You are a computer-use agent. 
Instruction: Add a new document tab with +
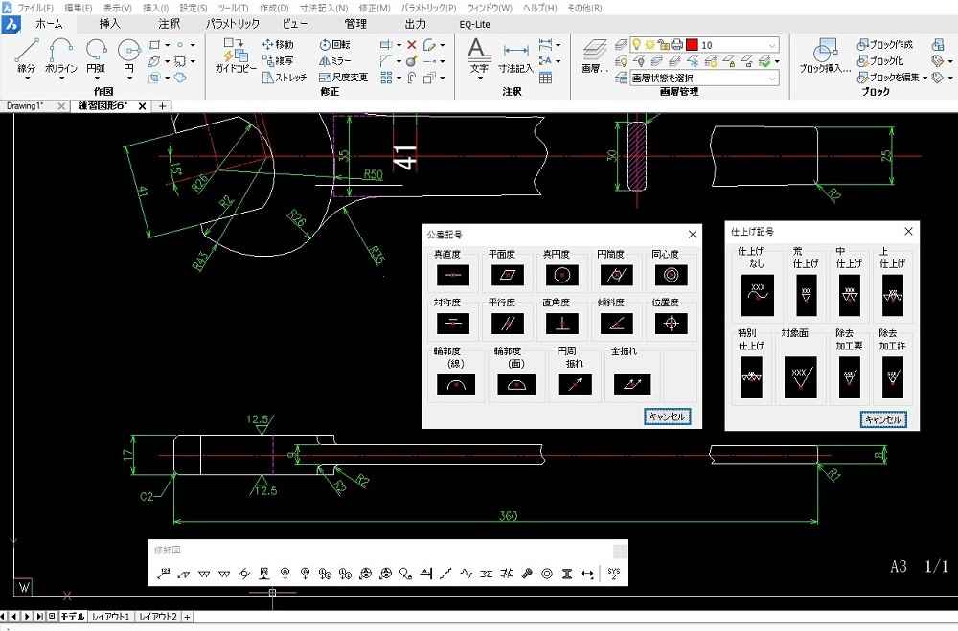(x=162, y=106)
